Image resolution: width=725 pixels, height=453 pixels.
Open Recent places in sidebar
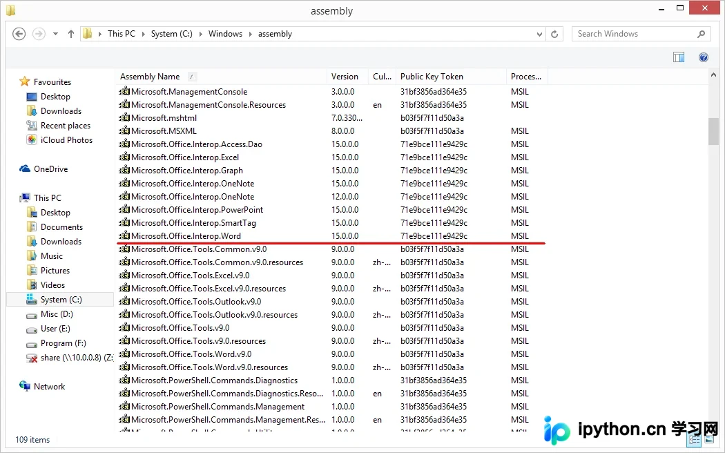click(65, 126)
